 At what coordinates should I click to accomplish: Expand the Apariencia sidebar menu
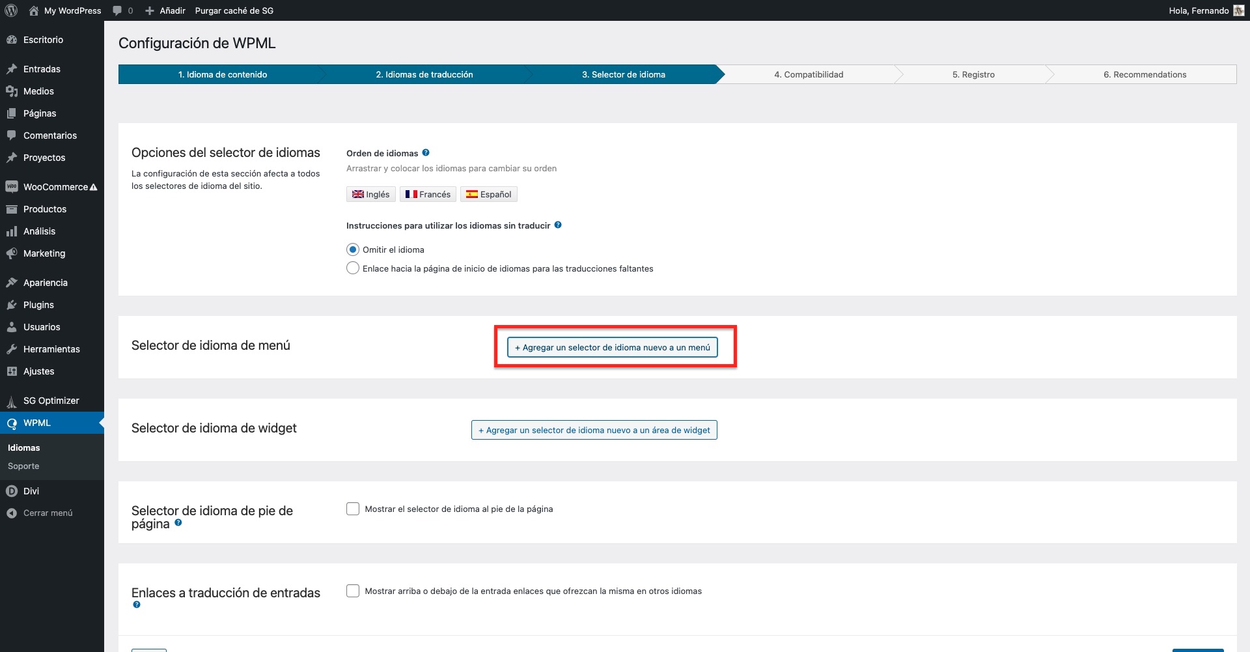tap(46, 283)
